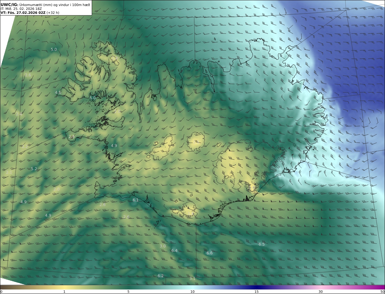Click the color scale tick label "10"
The image size is (385, 294).
pos(192,292)
